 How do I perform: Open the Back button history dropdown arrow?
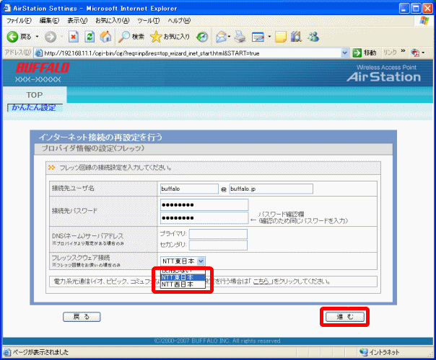[x=37, y=37]
